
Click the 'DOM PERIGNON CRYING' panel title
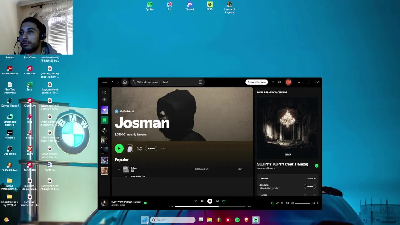tap(272, 92)
